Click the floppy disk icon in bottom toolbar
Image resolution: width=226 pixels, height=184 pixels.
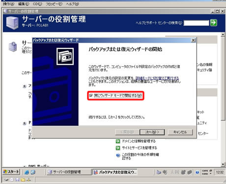click(x=17, y=180)
